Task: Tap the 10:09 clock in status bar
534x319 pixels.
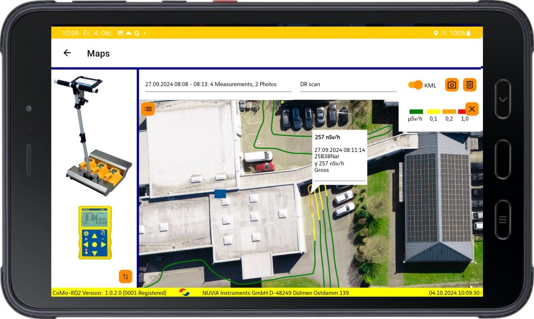Action: 70,33
